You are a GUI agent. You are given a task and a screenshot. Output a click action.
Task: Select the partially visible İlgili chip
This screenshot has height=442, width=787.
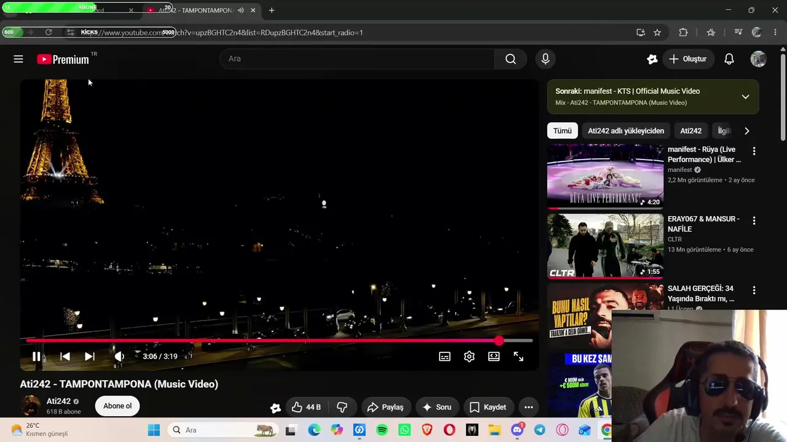pos(724,131)
